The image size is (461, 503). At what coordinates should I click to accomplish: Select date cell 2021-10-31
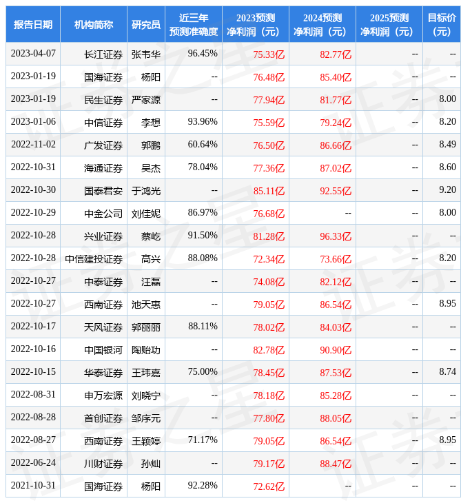click(x=33, y=486)
